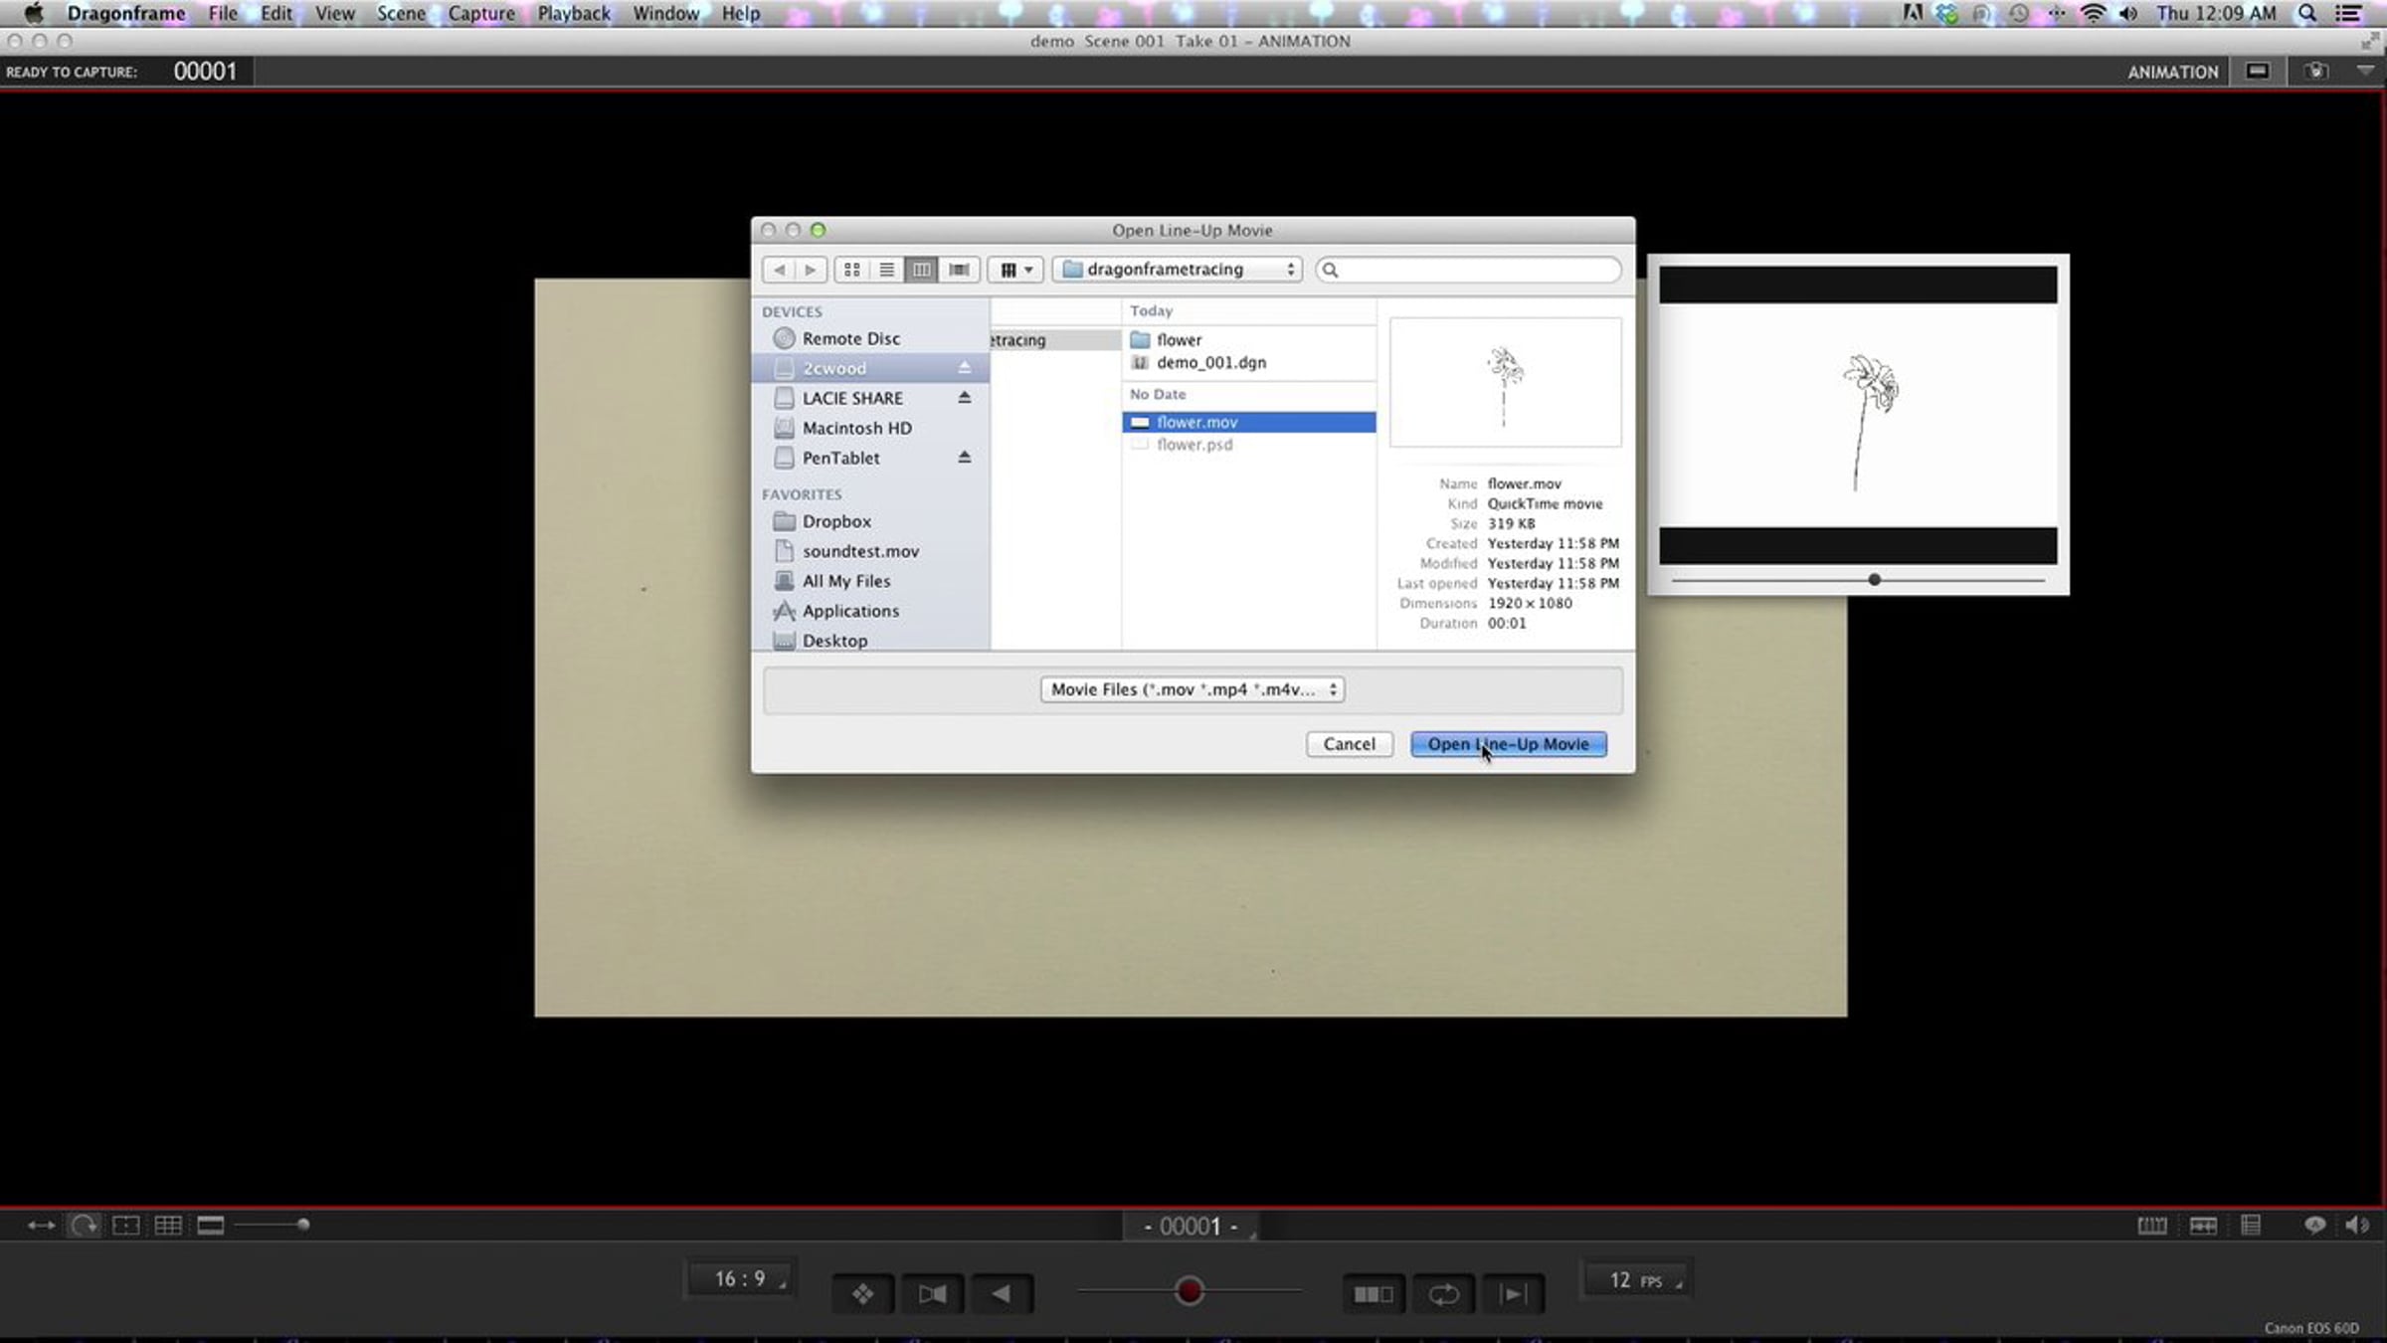
Task: Click the Cancel button
Action: coord(1349,744)
